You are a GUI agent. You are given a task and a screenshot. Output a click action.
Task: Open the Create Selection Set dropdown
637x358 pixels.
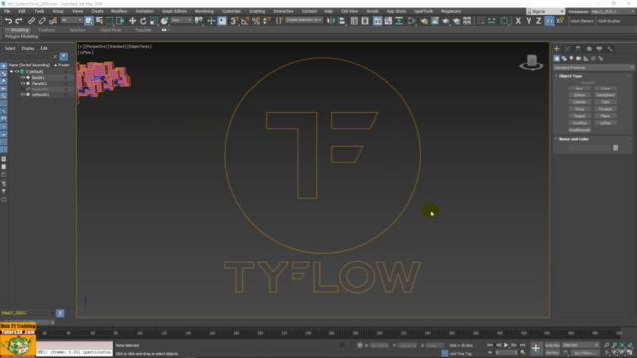click(304, 20)
